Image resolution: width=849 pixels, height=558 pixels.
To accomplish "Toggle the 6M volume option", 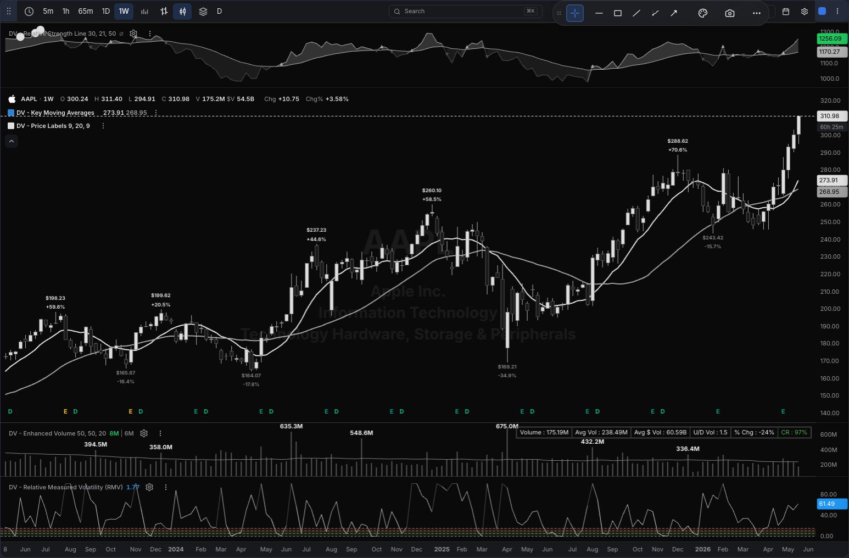I will point(129,433).
